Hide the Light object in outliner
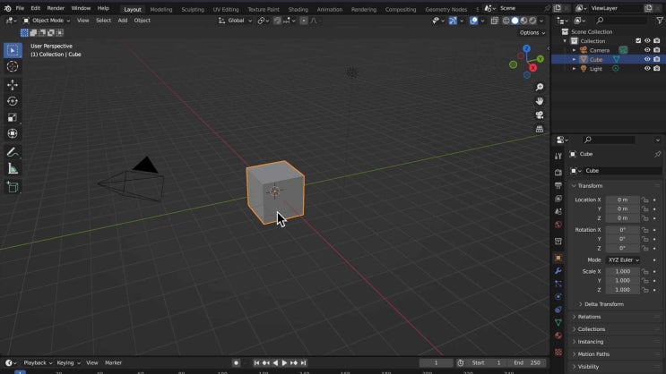This screenshot has width=666, height=374. (647, 69)
